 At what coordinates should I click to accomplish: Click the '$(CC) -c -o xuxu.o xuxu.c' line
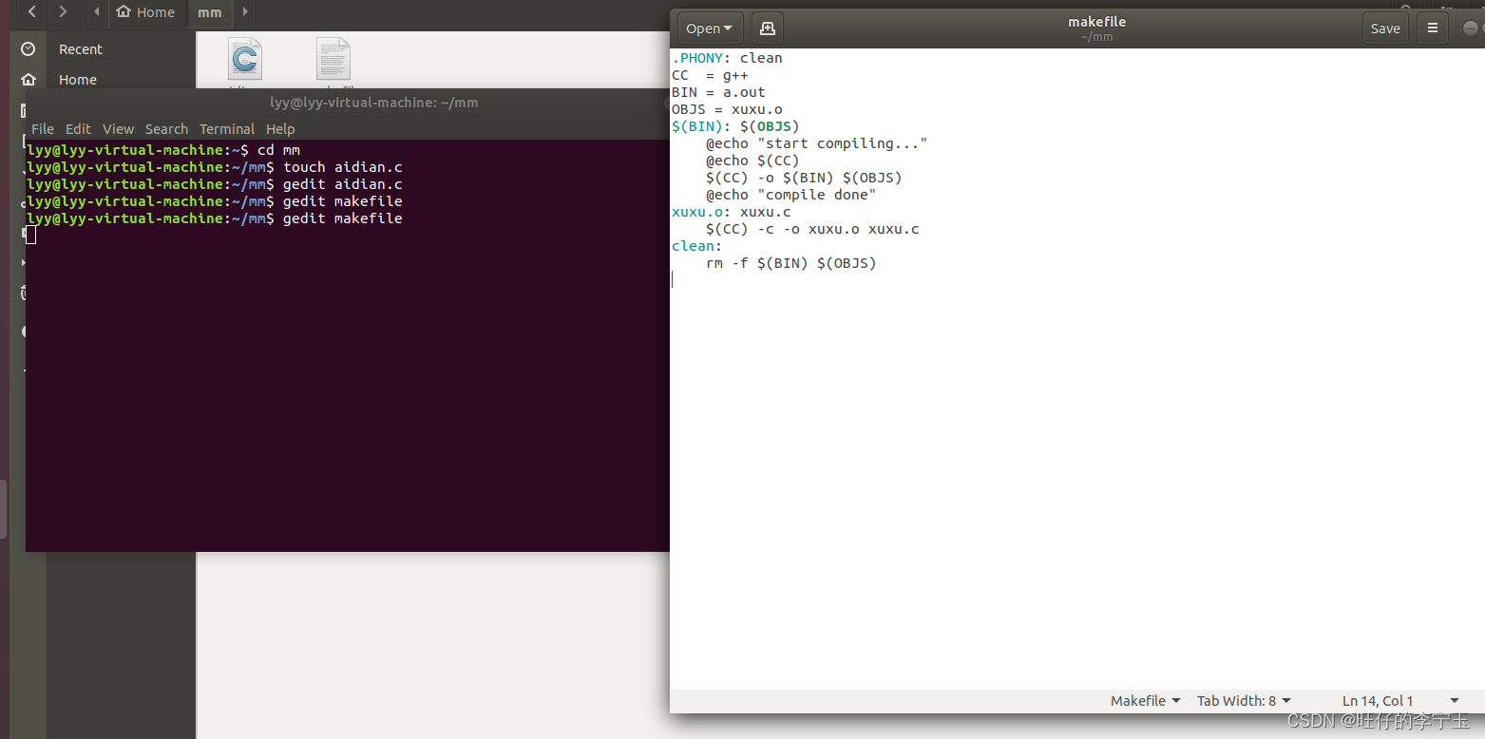[x=812, y=229]
